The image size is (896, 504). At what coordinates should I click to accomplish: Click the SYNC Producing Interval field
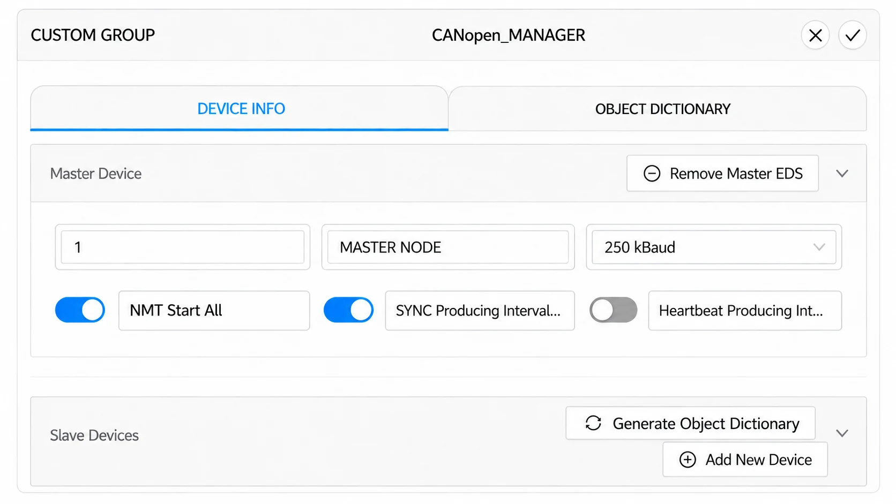point(480,311)
